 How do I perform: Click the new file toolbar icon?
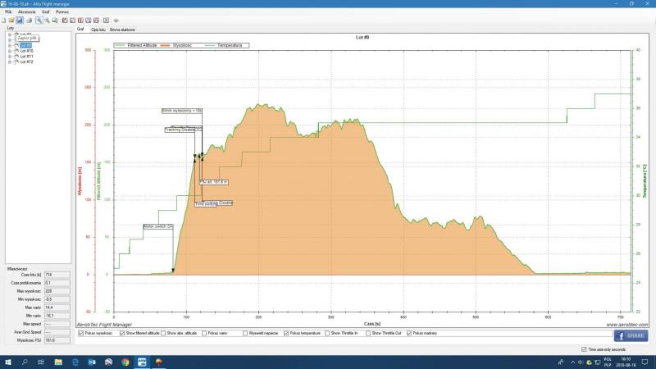pos(4,20)
